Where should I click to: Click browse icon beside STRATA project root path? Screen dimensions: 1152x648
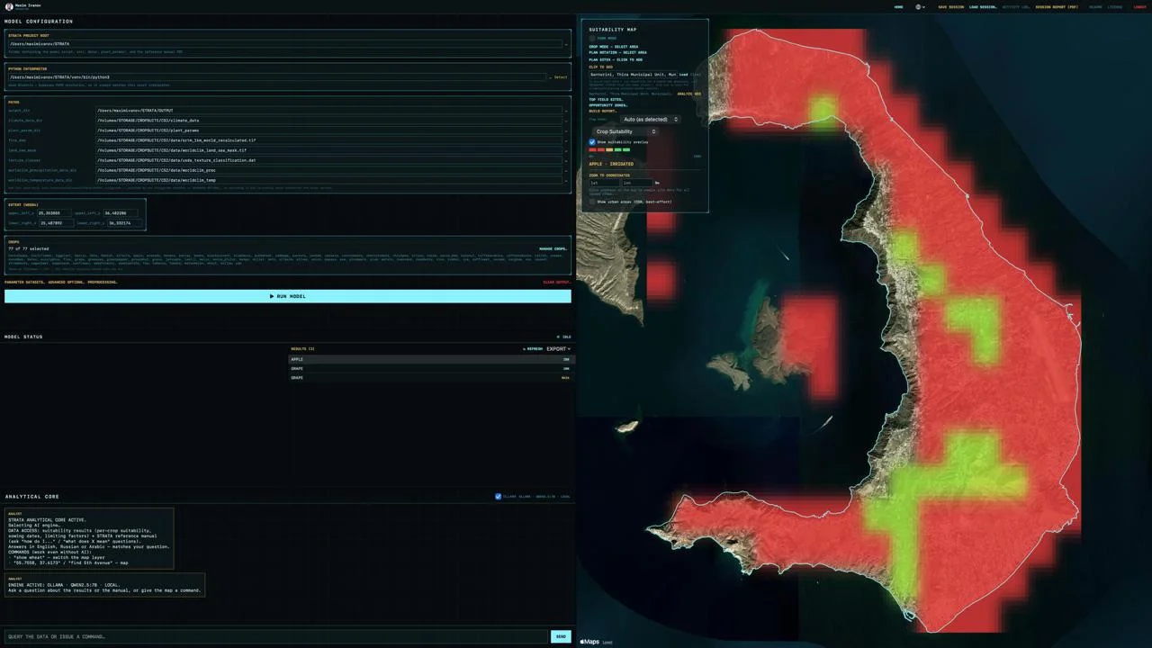[x=566, y=44]
